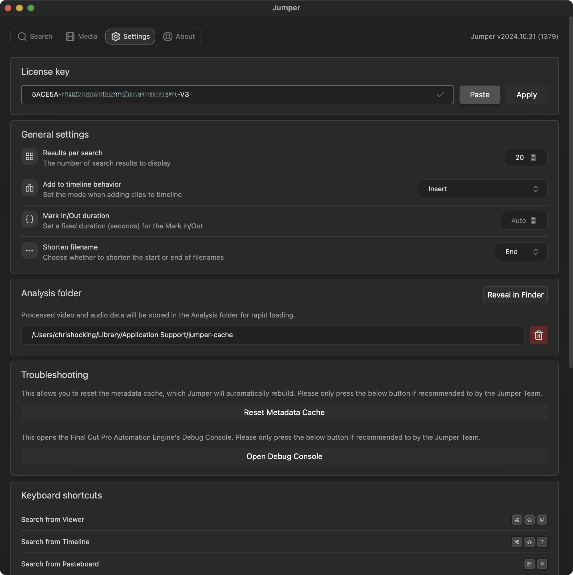Image resolution: width=573 pixels, height=575 pixels.
Task: Click the Mark In/Out duration Auto stepper
Action: click(533, 220)
